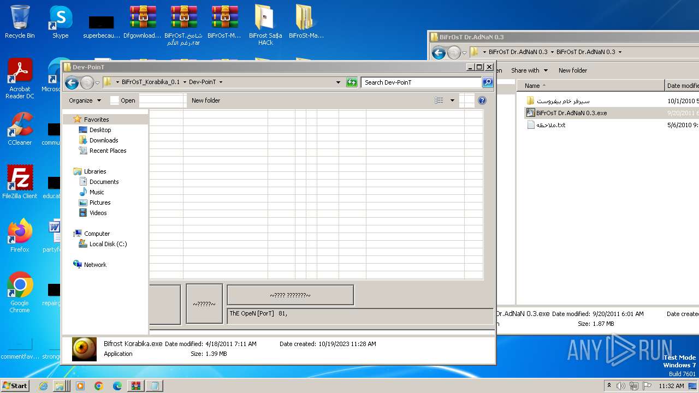699x393 pixels.
Task: Open the BiFrOsT-M rar archive on desktop
Action: (x=224, y=22)
